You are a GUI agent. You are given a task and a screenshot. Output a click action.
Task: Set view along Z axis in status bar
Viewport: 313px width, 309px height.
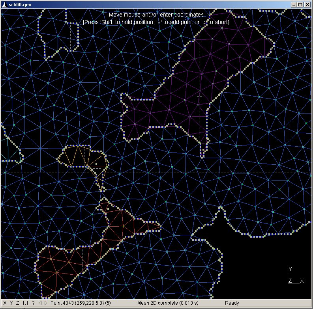[18, 303]
